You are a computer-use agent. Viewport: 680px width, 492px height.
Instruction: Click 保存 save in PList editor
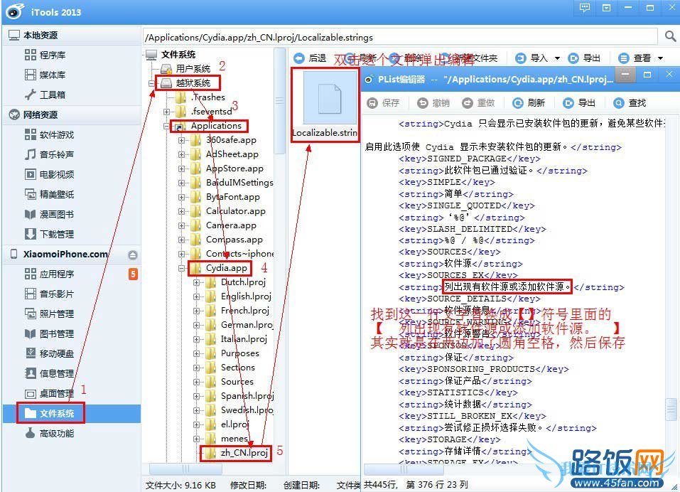(384, 103)
